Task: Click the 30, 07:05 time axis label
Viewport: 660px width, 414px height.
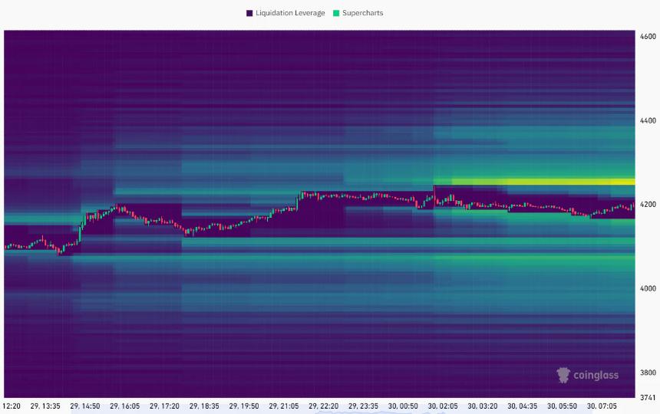Action: [x=601, y=406]
